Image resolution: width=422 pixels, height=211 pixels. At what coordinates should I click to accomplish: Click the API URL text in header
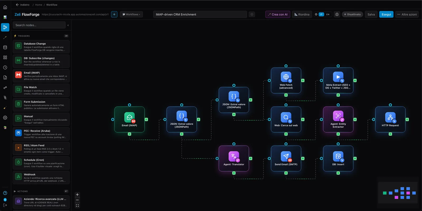pos(75,14)
